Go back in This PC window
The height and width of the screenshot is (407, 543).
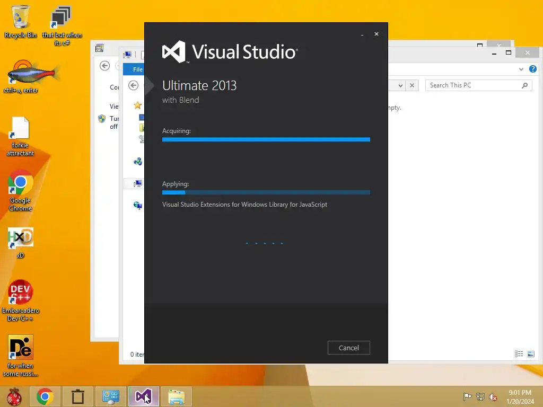[x=133, y=85]
